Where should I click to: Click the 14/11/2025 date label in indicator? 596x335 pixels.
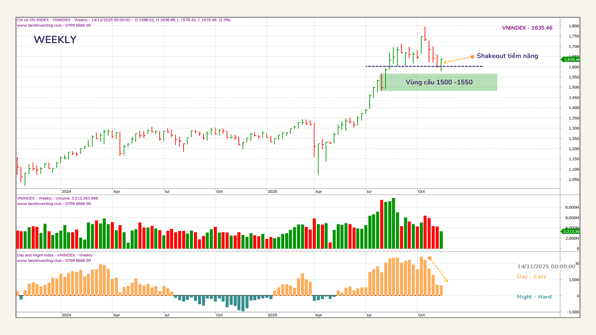546,266
